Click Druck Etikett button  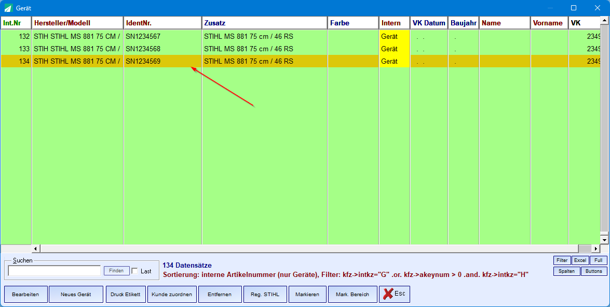pyautogui.click(x=125, y=294)
